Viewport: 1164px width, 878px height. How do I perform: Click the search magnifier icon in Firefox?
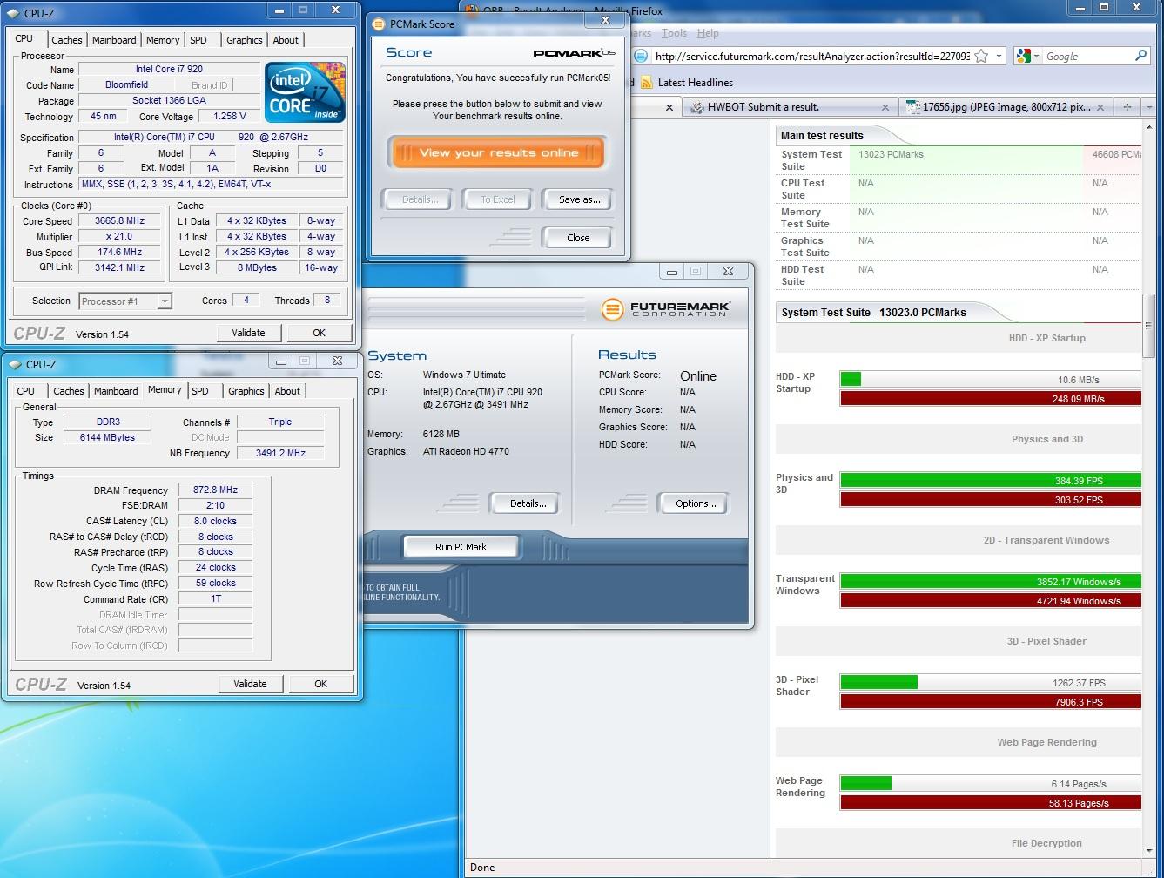tap(1141, 56)
